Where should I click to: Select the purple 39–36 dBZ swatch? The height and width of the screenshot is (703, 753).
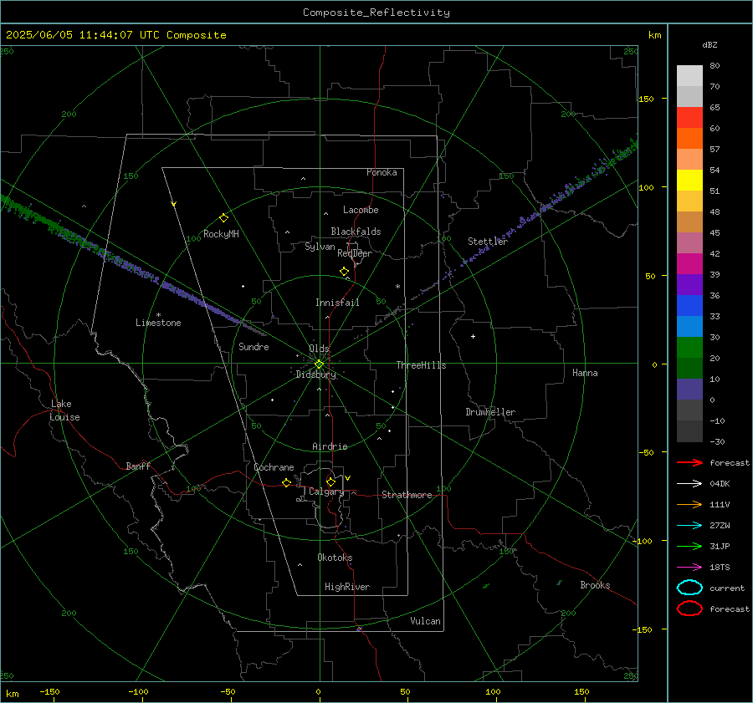(689, 285)
